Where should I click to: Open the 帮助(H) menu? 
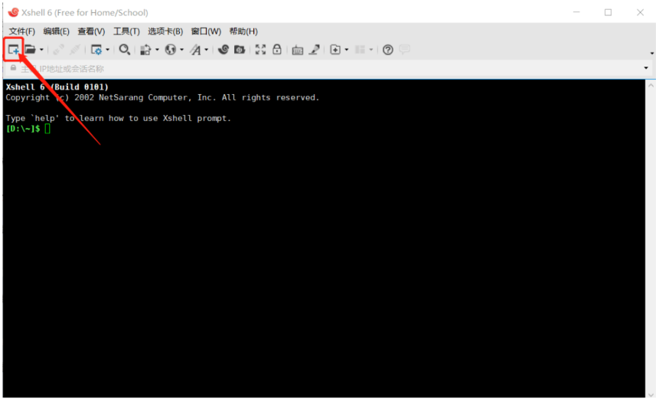(243, 31)
